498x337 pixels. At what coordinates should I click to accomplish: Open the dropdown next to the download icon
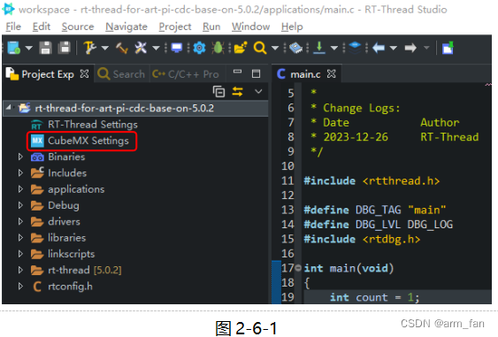pyautogui.click(x=334, y=49)
